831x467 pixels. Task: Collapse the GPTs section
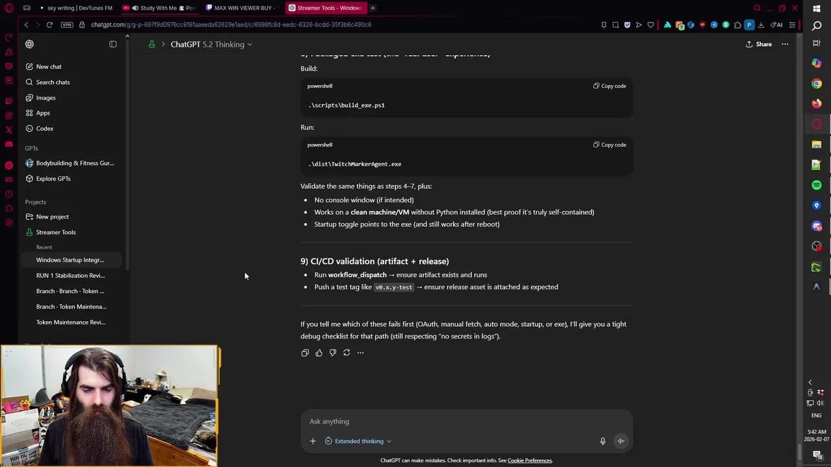click(x=32, y=149)
